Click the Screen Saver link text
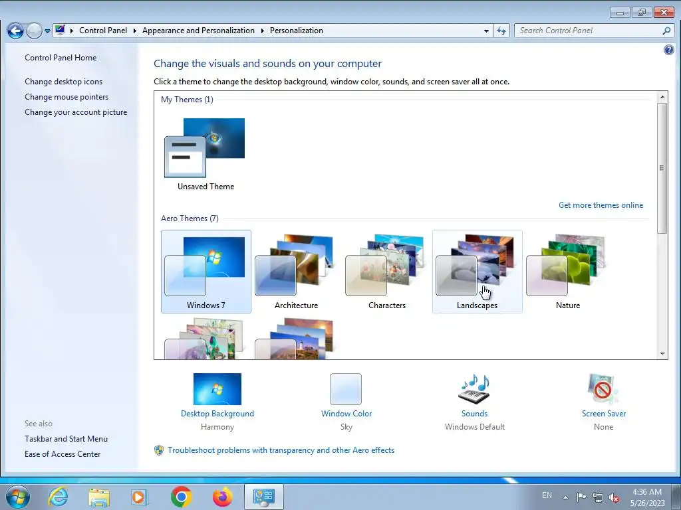Screen dimensions: 681x510 click(x=604, y=414)
